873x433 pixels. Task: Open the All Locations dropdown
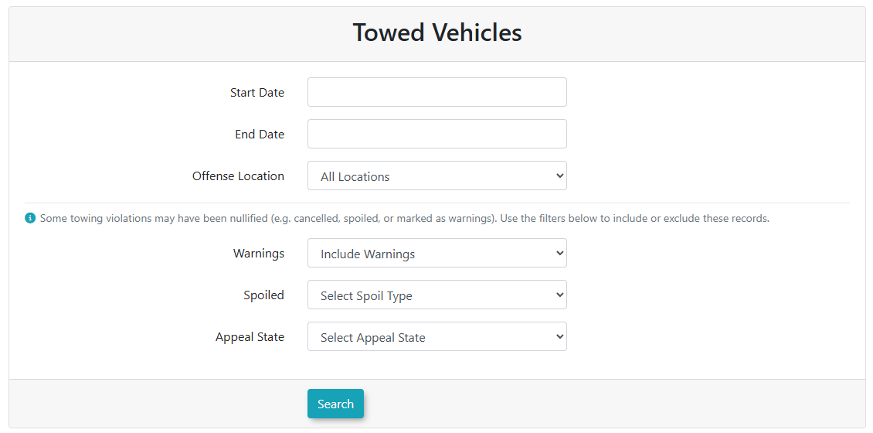tap(436, 176)
